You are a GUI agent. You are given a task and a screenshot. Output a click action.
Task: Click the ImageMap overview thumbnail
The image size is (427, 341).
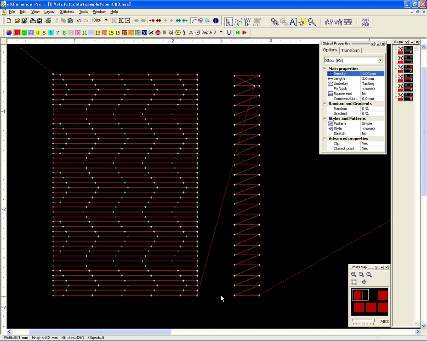coord(369,301)
